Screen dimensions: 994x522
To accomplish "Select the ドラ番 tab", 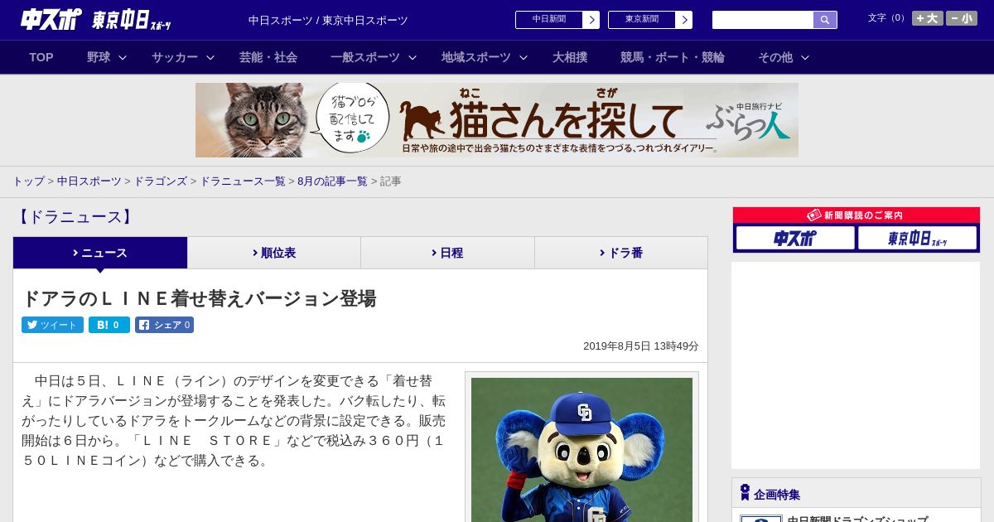I will click(x=621, y=253).
